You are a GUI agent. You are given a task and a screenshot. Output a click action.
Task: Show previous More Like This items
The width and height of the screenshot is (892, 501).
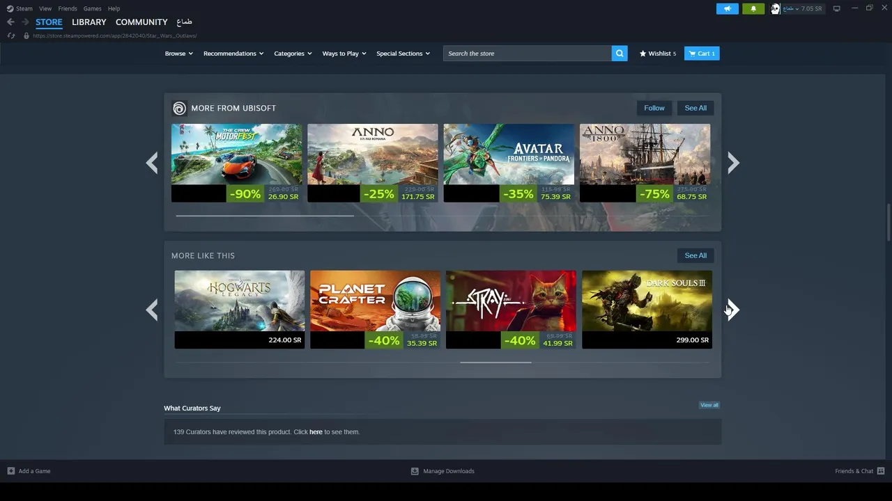point(152,310)
